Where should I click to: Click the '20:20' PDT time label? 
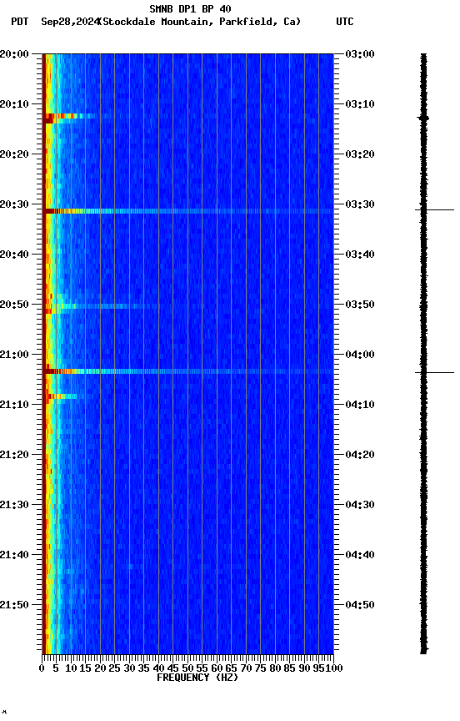tap(14, 154)
